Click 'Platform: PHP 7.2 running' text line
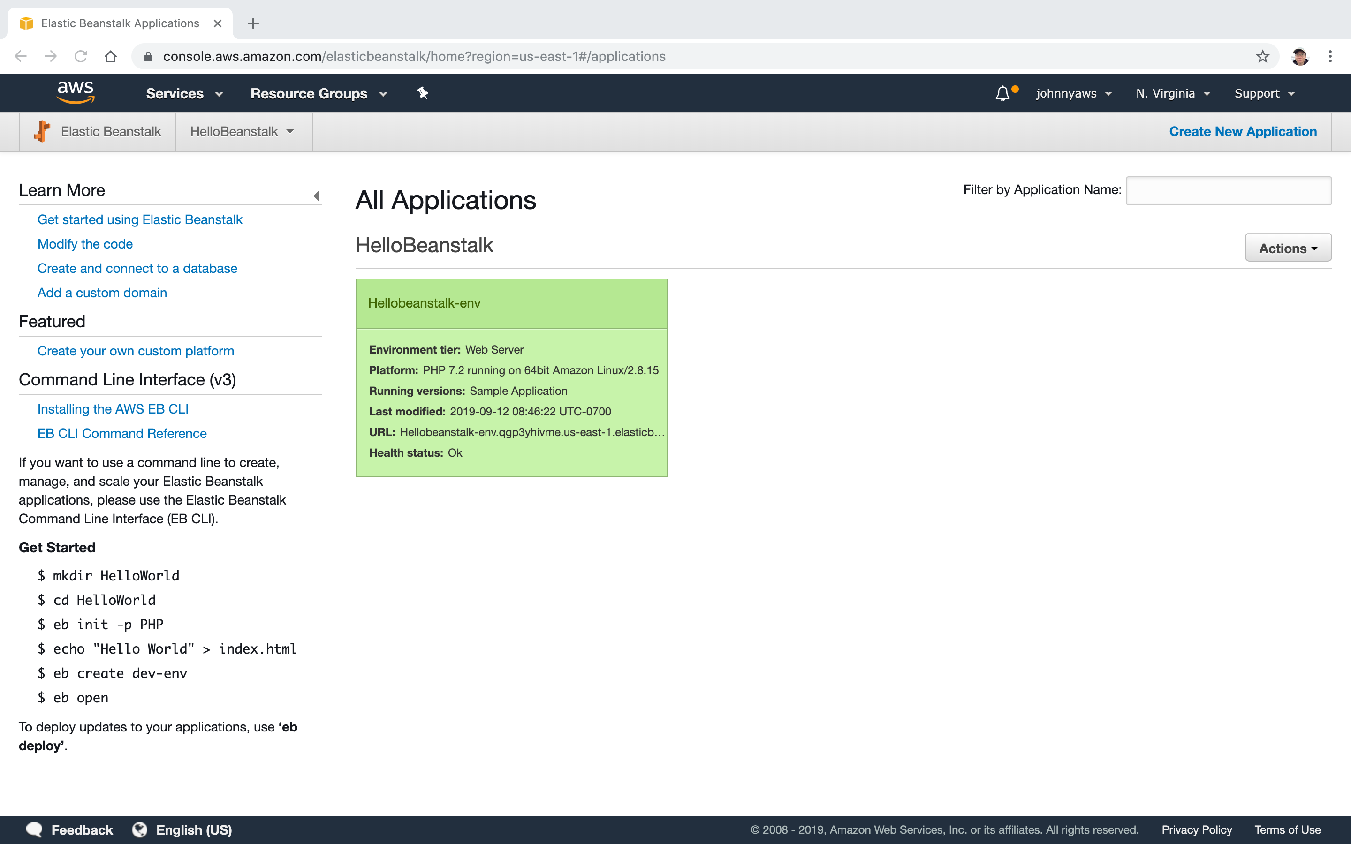The width and height of the screenshot is (1351, 844). tap(514, 370)
